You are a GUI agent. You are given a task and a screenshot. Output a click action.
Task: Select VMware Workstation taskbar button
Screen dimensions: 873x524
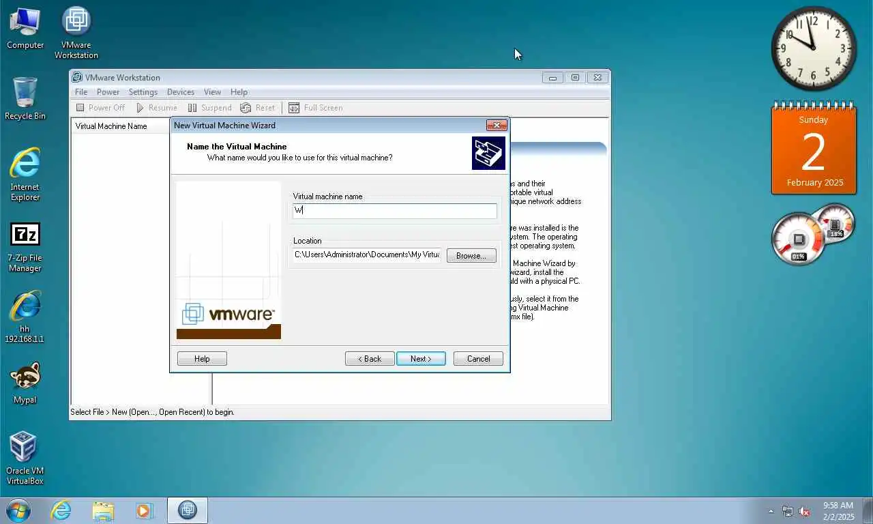(188, 510)
